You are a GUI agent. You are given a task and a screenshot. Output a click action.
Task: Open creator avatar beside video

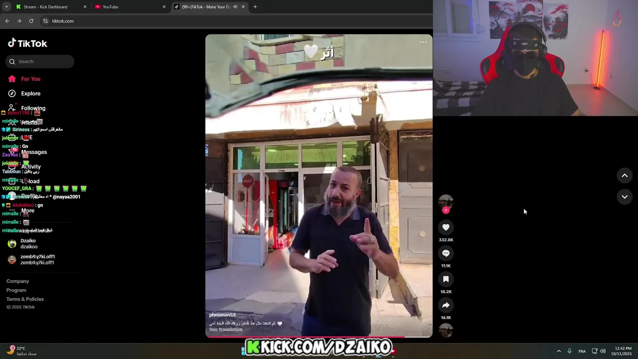tap(446, 201)
